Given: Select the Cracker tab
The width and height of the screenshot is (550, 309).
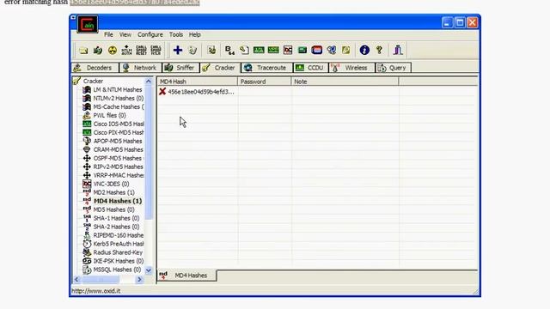Looking at the screenshot, I should pyautogui.click(x=220, y=68).
